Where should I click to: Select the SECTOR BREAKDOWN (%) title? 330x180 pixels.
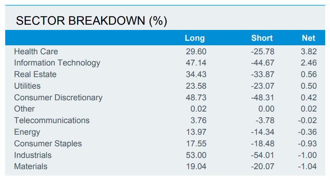pos(91,21)
